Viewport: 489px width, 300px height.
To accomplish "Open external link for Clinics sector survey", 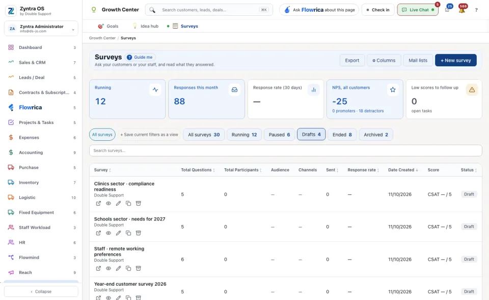I will tap(98, 204).
